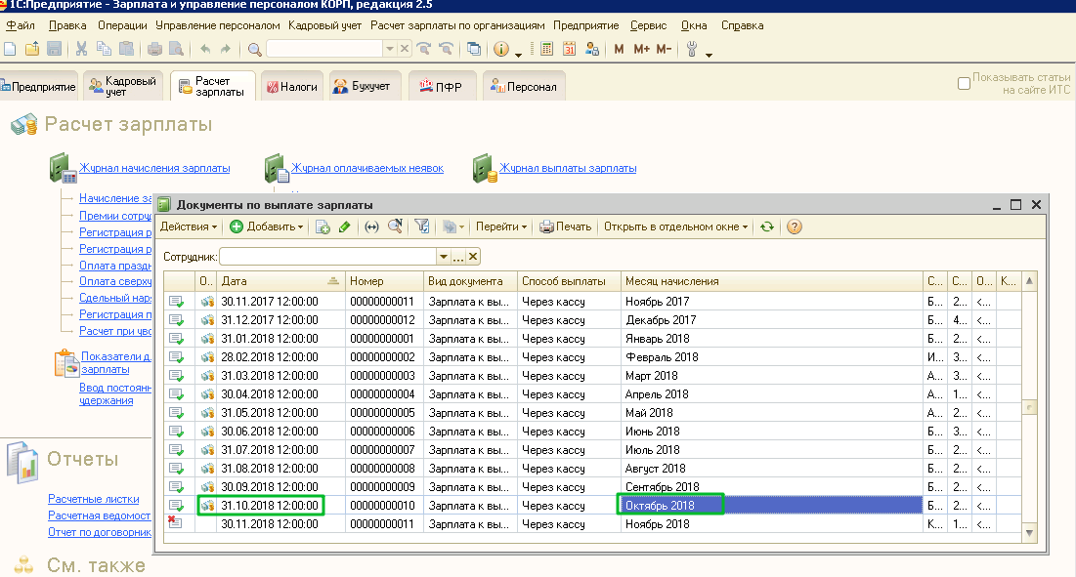Switch to the ПФР tab

coord(441,86)
